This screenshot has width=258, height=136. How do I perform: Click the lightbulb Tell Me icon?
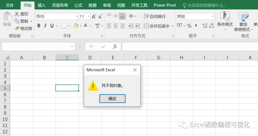[x=184, y=6]
